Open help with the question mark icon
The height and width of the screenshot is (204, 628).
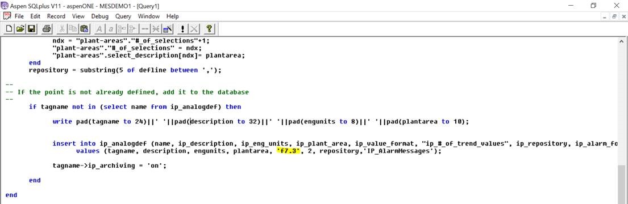209,29
